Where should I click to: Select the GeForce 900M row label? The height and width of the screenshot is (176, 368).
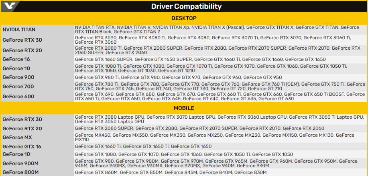[20, 163]
